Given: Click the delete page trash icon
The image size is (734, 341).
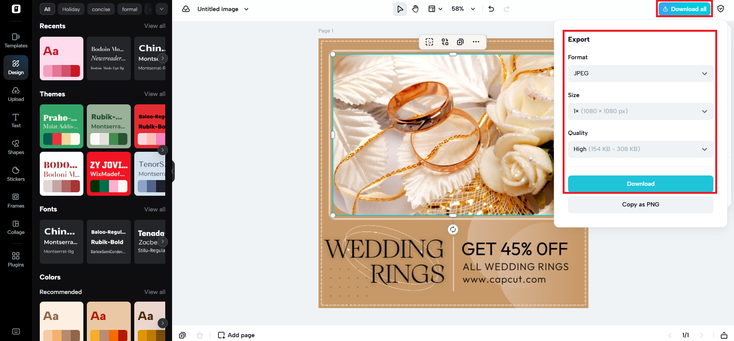Looking at the screenshot, I should click(200, 335).
